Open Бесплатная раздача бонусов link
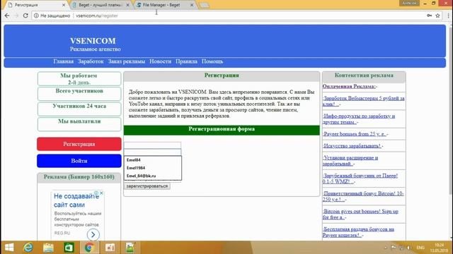Image resolution: width=453 pixels, height=254 pixels. click(x=359, y=232)
